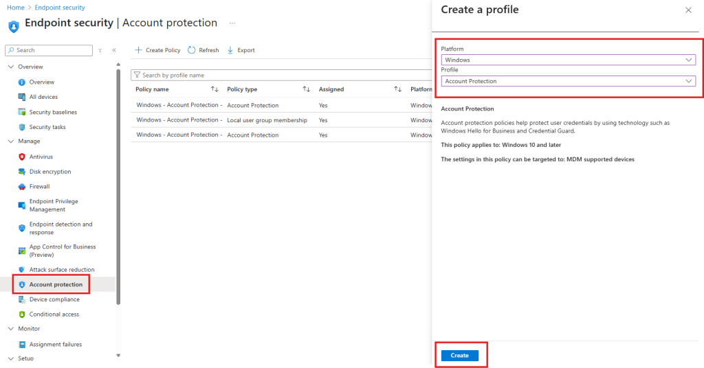Collapse the Overview section chevron
The height and width of the screenshot is (368, 704).
point(11,67)
